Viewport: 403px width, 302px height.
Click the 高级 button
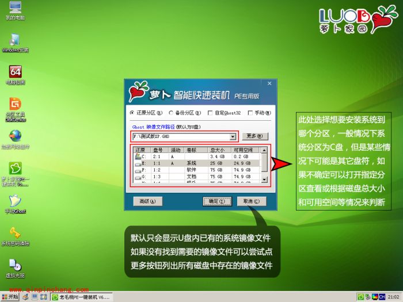point(148,201)
